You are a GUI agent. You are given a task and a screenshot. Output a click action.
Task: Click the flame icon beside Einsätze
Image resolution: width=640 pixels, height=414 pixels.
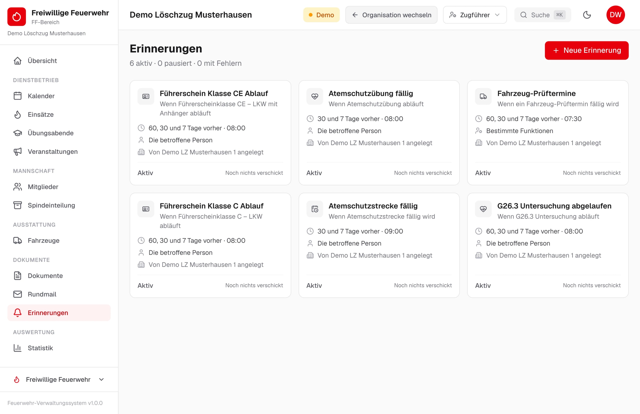[x=18, y=115]
